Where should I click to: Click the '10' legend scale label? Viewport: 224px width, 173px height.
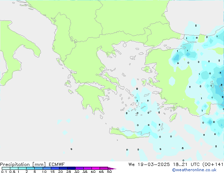(x=44, y=172)
